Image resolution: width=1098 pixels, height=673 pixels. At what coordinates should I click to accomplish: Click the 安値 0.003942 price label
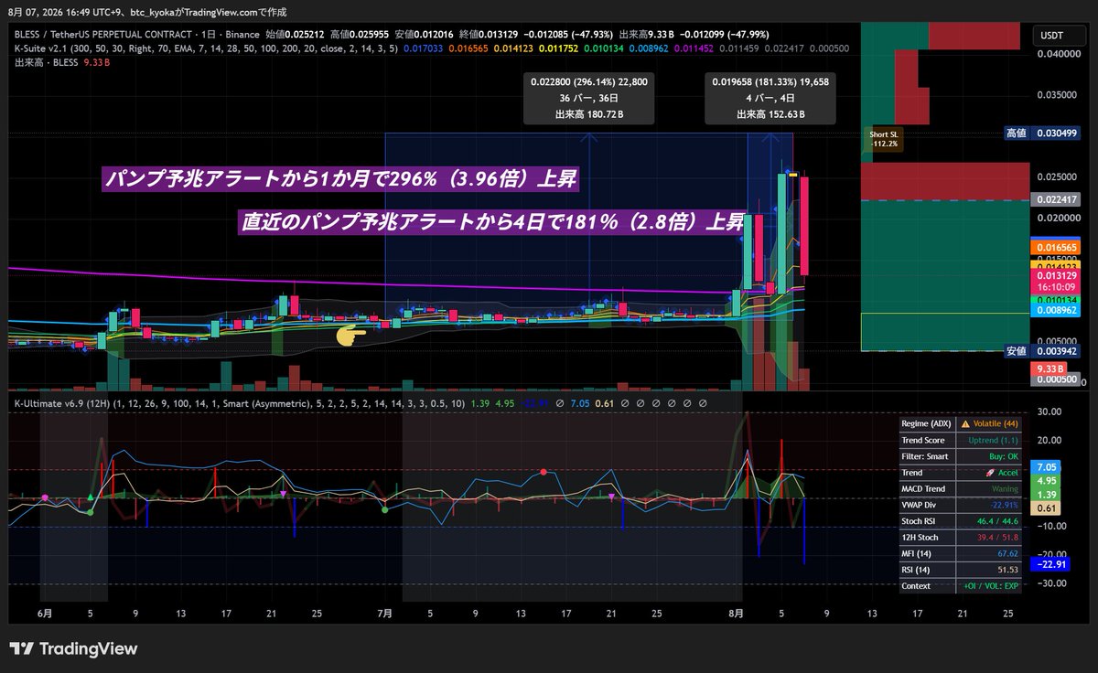tap(1040, 350)
